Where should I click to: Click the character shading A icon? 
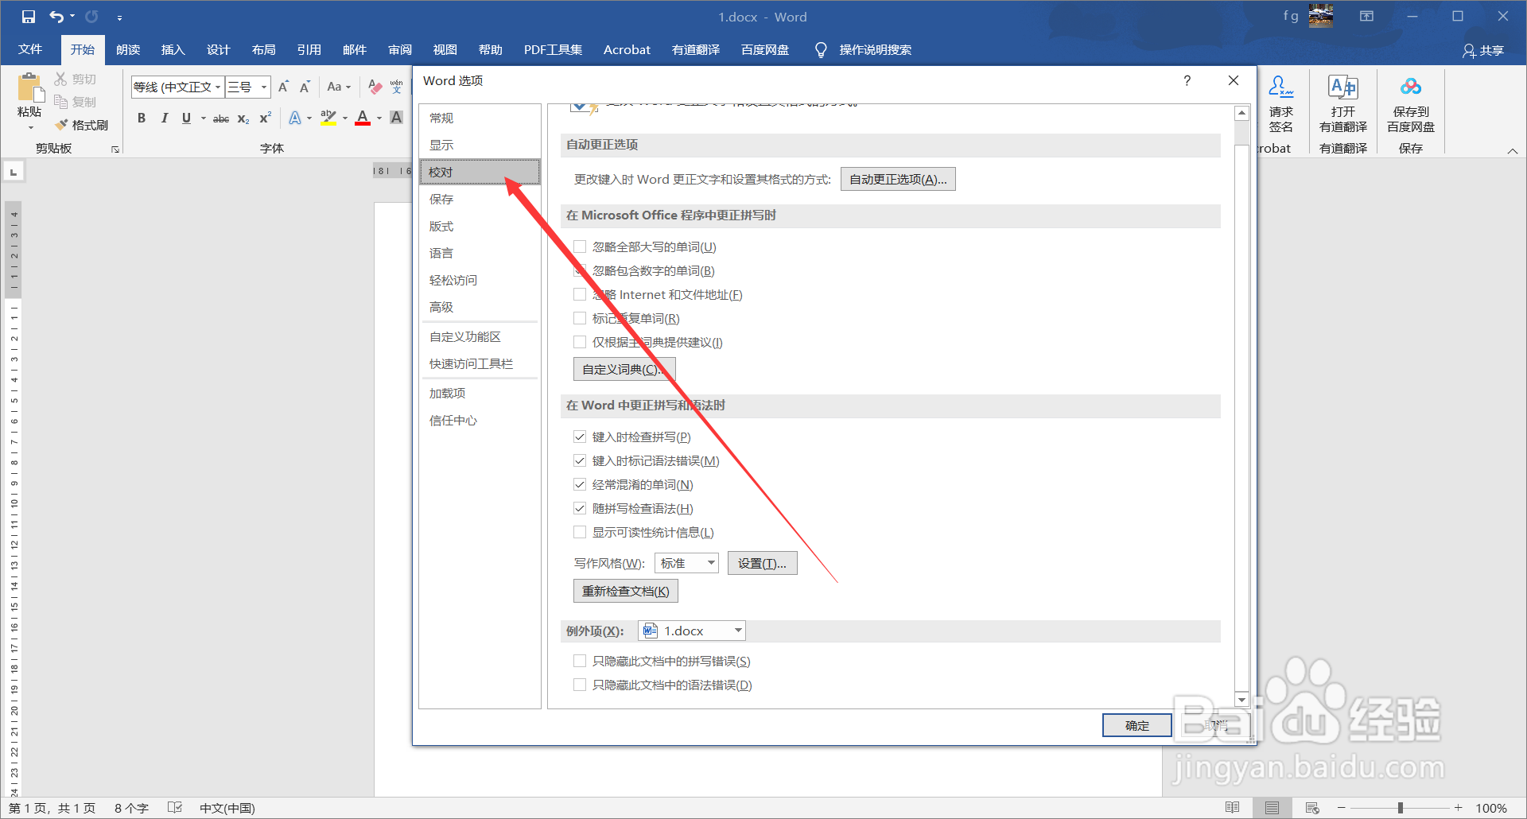point(396,118)
